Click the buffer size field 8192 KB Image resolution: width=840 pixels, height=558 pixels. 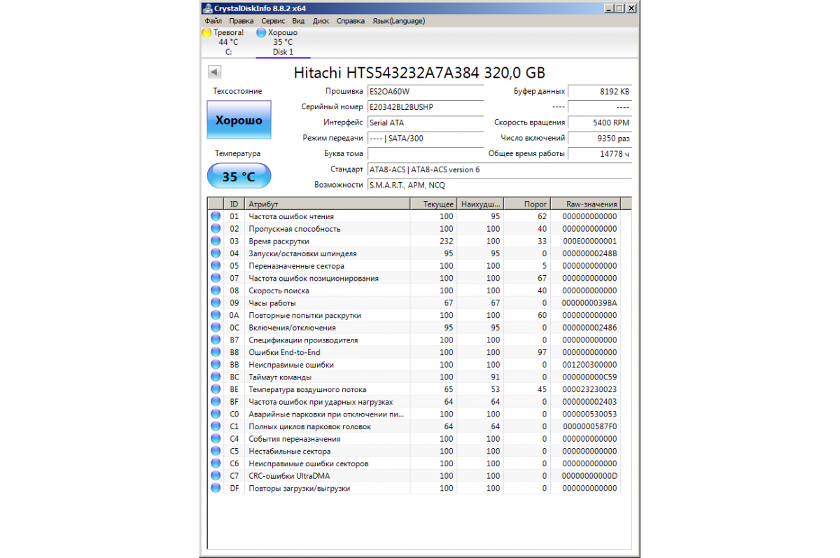click(x=599, y=92)
